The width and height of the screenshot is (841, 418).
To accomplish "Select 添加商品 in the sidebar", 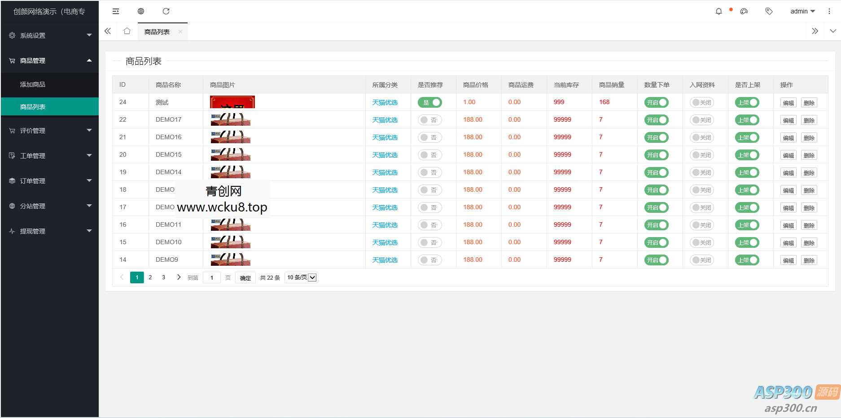I will tap(33, 84).
